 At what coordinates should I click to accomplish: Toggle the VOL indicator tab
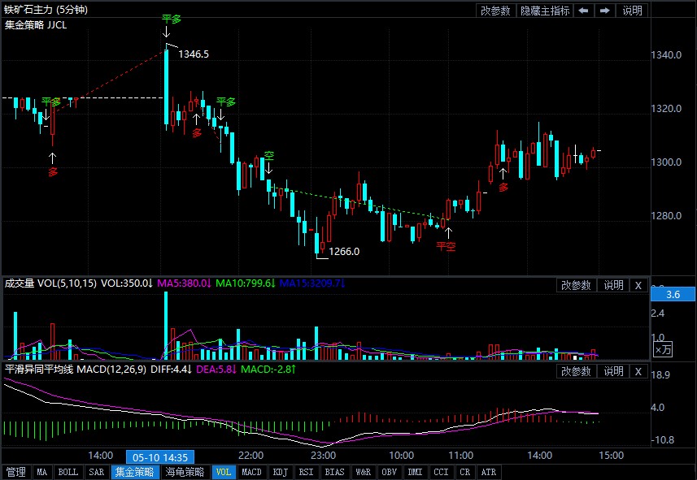[224, 472]
